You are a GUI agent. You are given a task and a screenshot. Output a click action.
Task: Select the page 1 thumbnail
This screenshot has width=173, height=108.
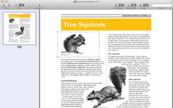pyautogui.click(x=20, y=29)
